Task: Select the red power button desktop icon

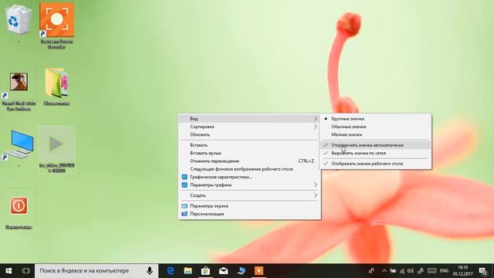Action: (19, 206)
